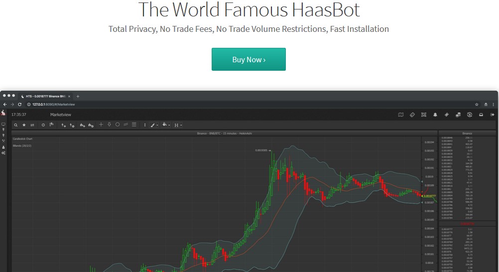Viewport: 499px width, 272px height.
Task: Click the browser reload button
Action: (x=20, y=105)
